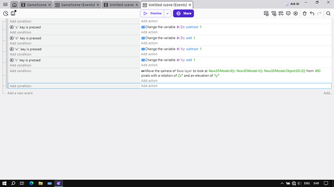Redo the last undone change
Image resolution: width=334 pixels, height=187 pixels.
pos(319,14)
